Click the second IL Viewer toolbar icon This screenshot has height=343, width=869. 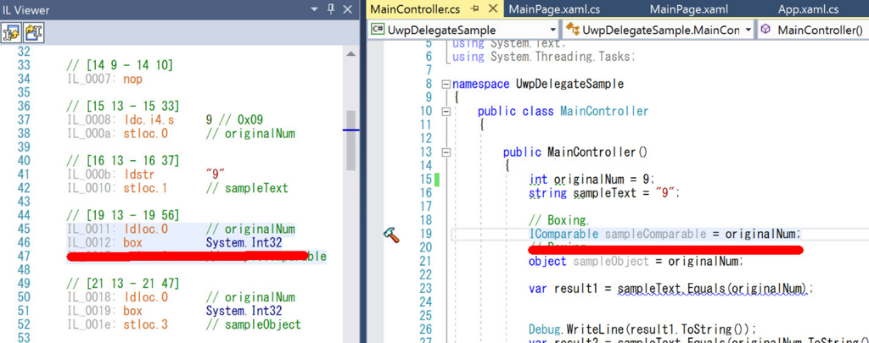[x=34, y=33]
